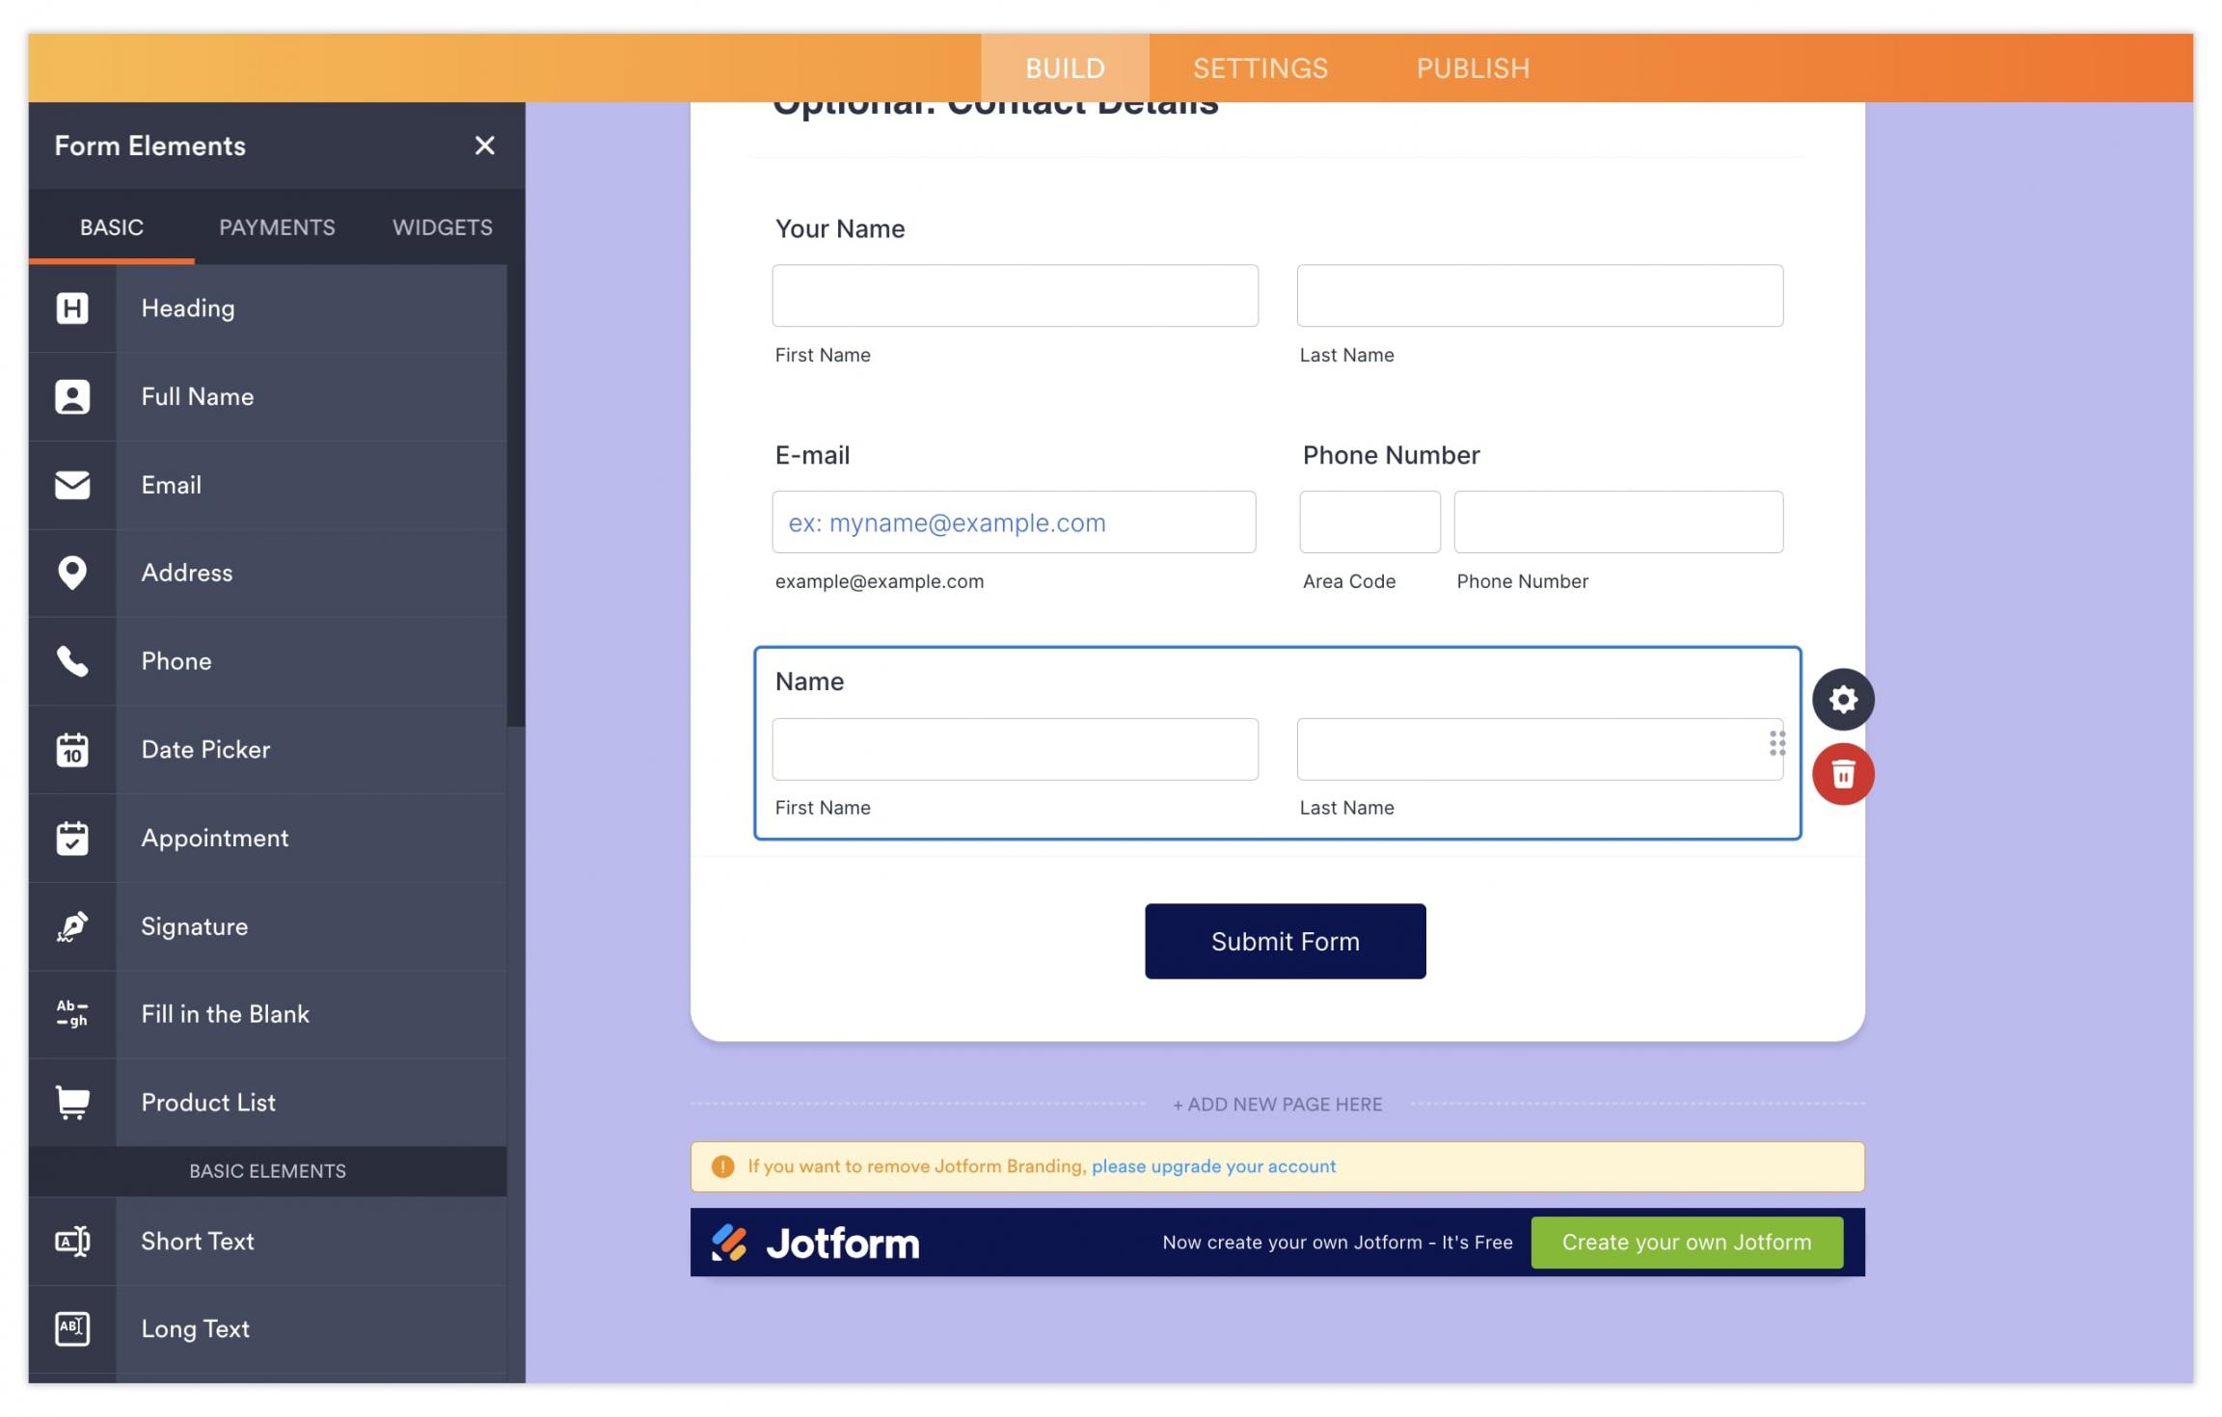Click 'Now create your own Jotform' text
Screen dimensions: 2222x1417
click(1337, 1243)
